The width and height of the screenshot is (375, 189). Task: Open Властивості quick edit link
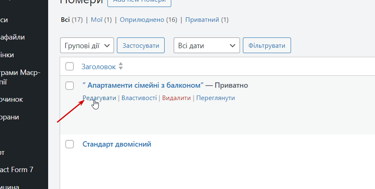coord(139,98)
